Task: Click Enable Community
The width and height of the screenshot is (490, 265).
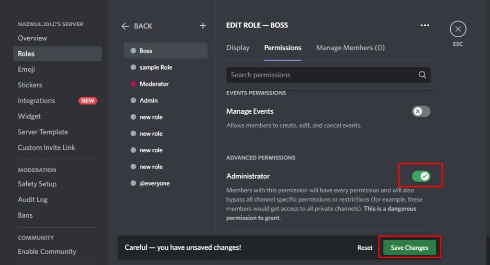Action: [x=47, y=251]
